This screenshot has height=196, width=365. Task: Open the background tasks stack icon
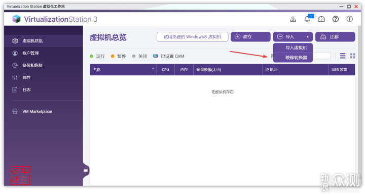pyautogui.click(x=293, y=19)
